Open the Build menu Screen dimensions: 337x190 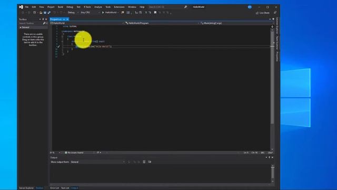click(x=61, y=7)
